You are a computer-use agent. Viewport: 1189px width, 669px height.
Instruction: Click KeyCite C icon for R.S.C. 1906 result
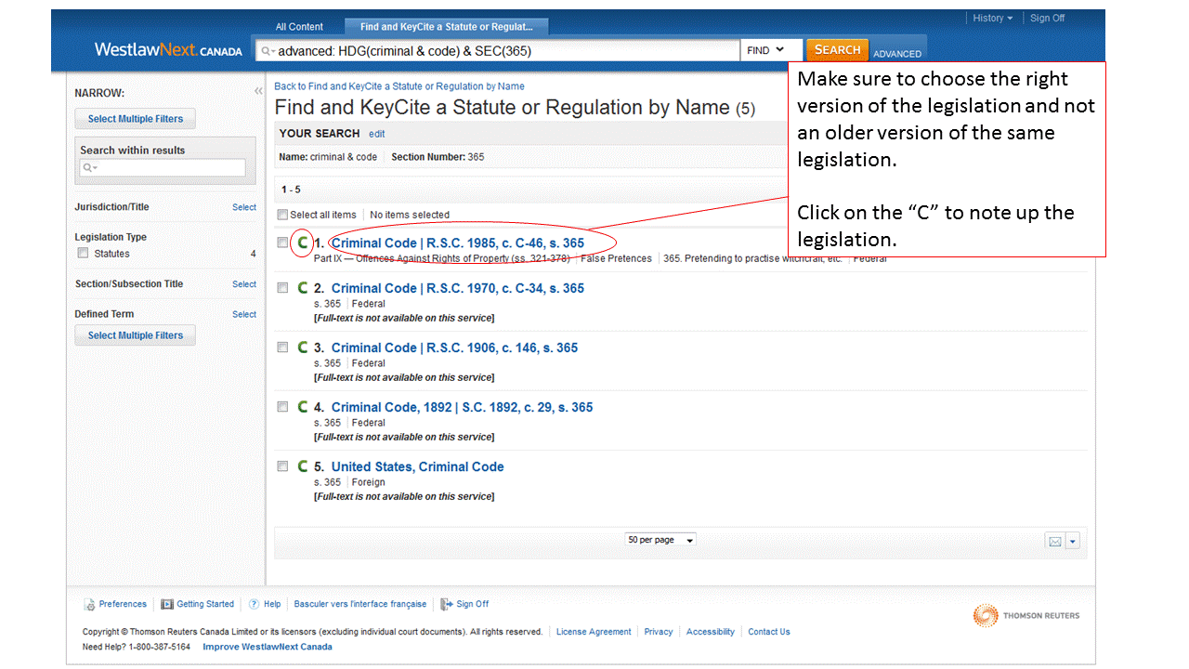tap(302, 348)
